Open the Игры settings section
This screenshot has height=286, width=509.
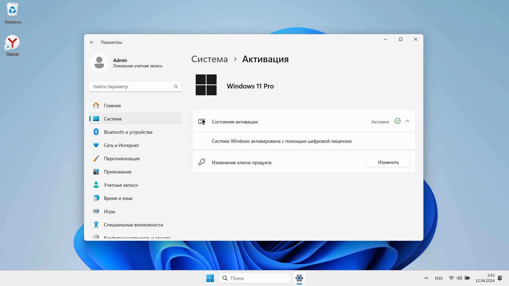(109, 211)
